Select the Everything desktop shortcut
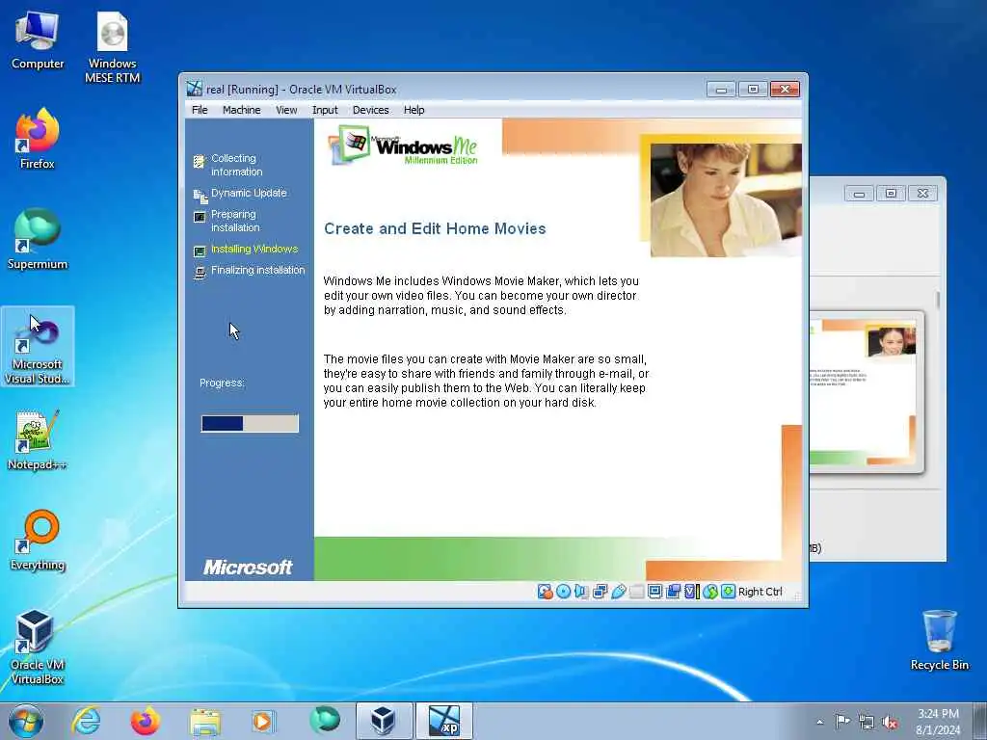This screenshot has width=987, height=740. tap(38, 540)
